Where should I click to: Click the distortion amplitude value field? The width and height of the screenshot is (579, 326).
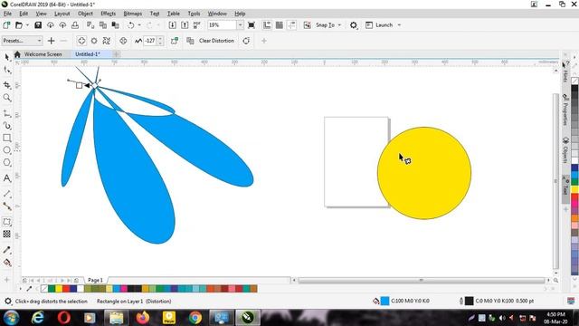coord(150,41)
